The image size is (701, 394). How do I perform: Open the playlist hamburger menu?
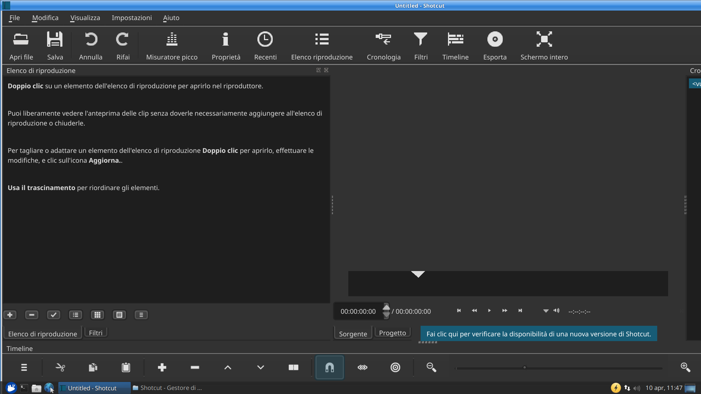click(141, 314)
